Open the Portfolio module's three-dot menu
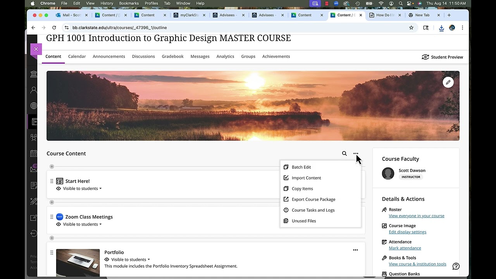 355,250
